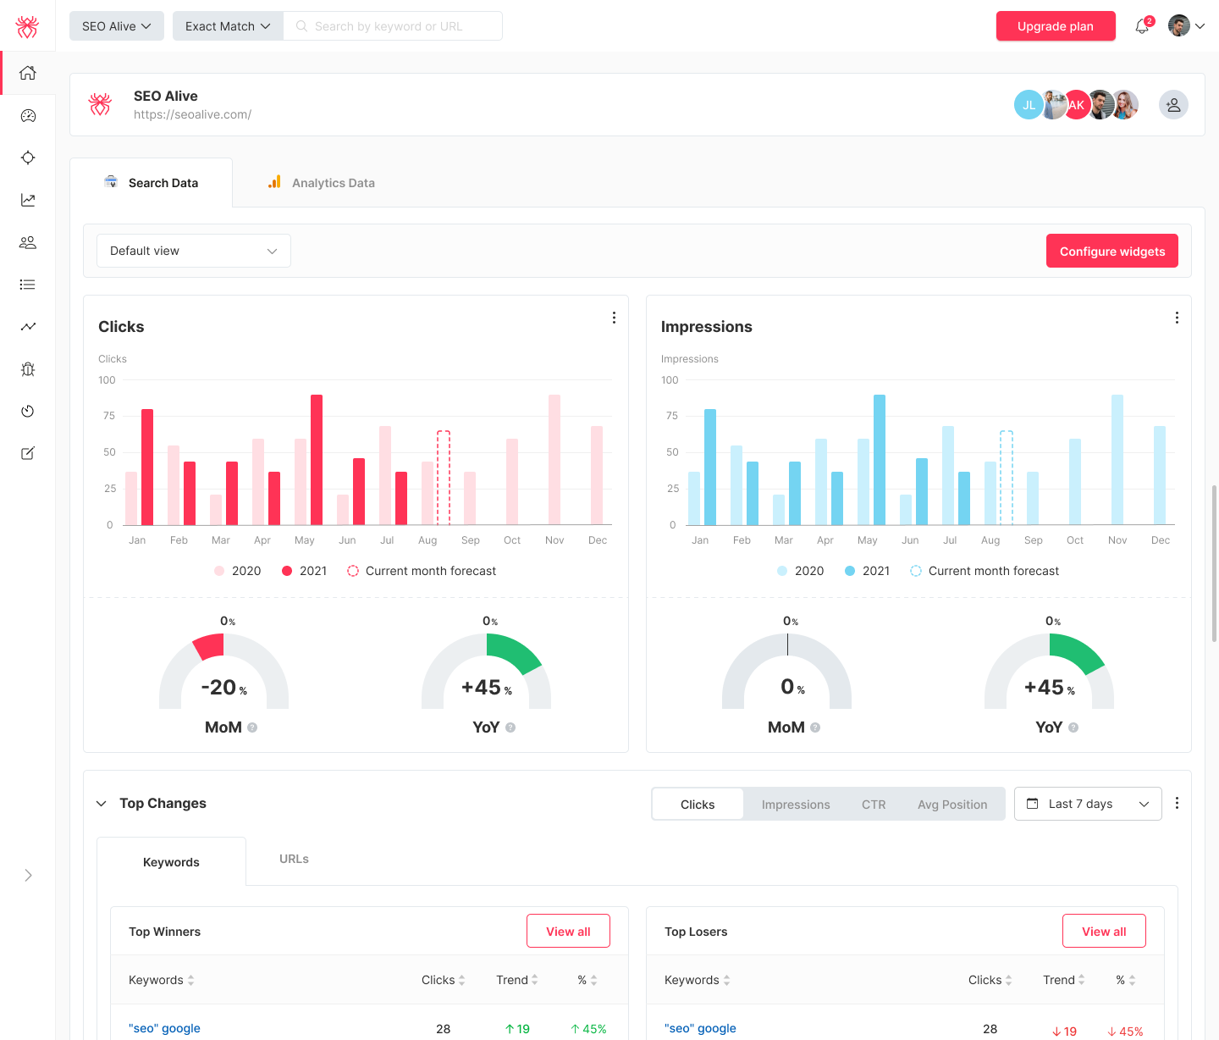This screenshot has width=1219, height=1040.
Task: Open the bug sidebar icon
Action: coord(28,369)
